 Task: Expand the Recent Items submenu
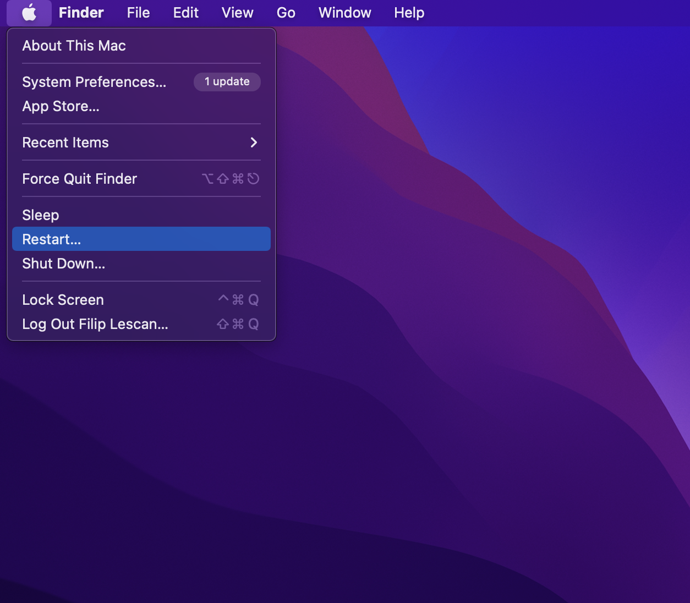coord(141,142)
